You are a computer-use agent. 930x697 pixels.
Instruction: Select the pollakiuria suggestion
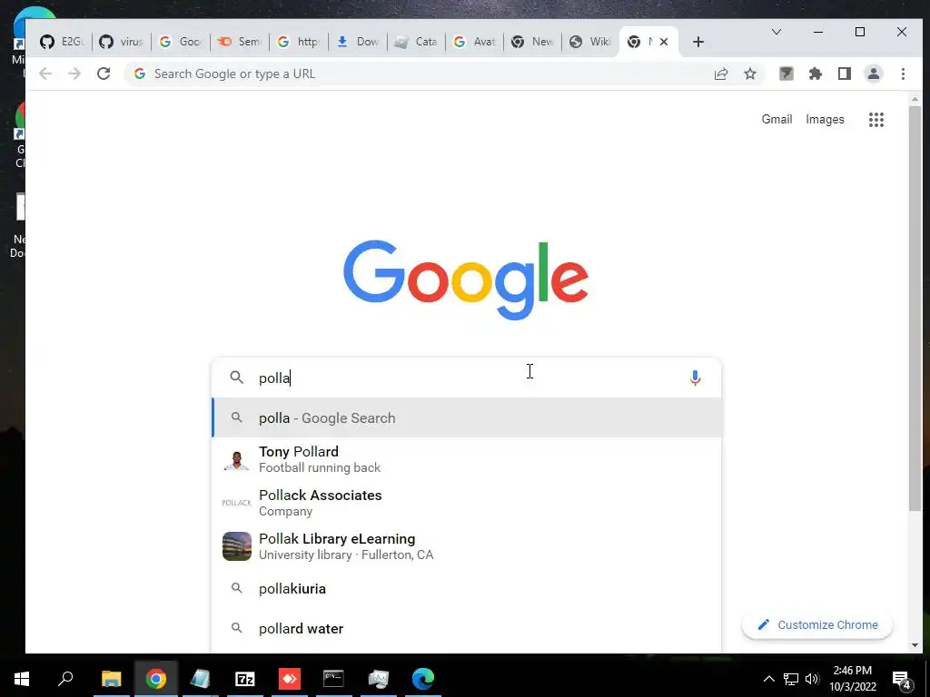point(467,588)
